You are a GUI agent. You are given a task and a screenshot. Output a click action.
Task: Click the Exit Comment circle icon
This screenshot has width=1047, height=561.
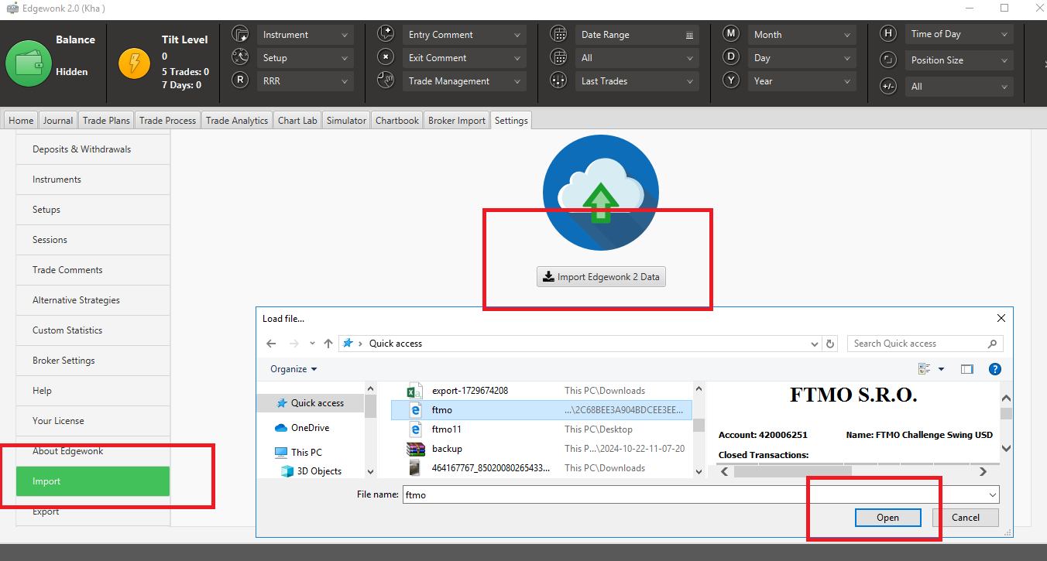[386, 56]
